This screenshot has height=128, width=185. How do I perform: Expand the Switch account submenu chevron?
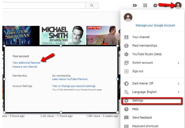[178, 63]
